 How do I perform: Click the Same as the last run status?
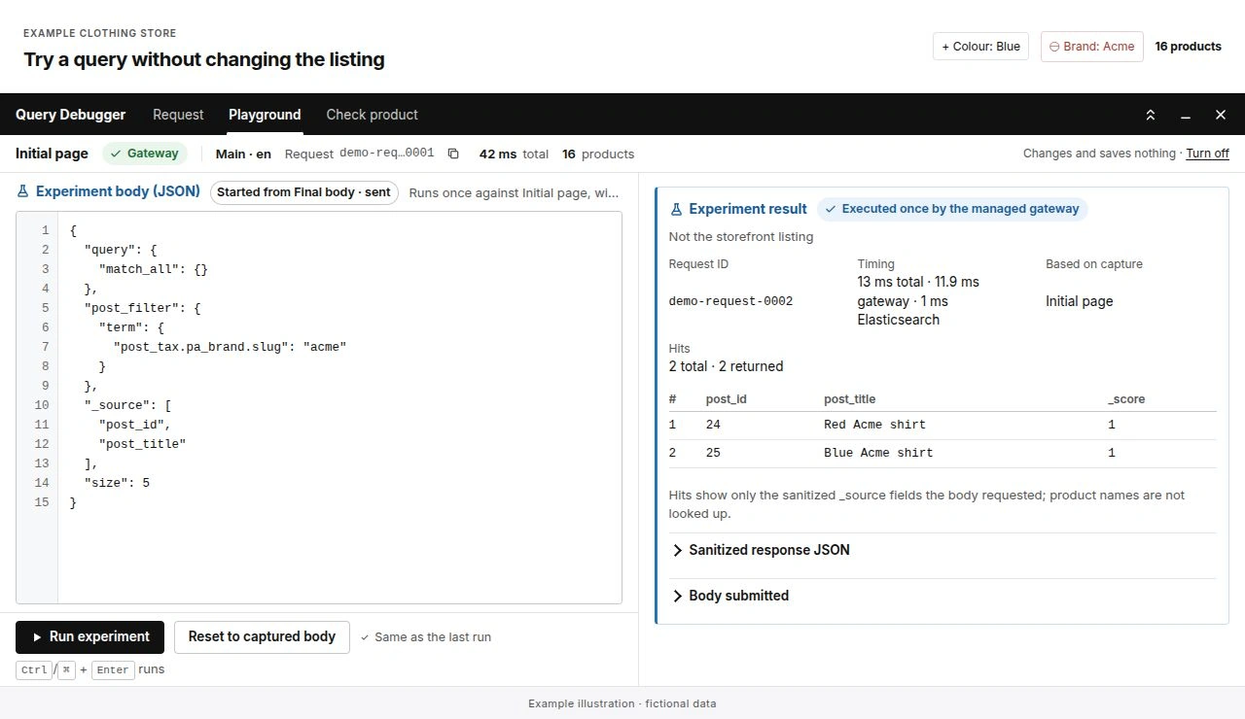tap(425, 637)
